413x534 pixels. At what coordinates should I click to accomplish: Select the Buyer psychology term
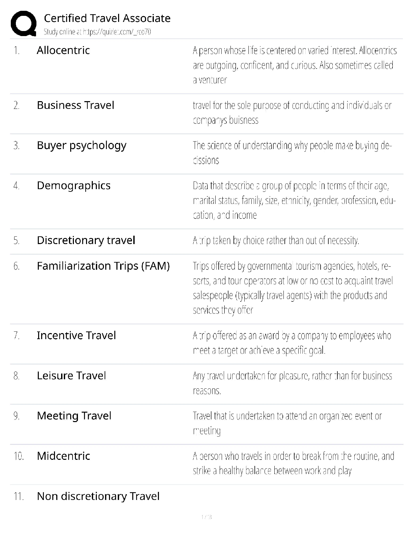[81, 145]
